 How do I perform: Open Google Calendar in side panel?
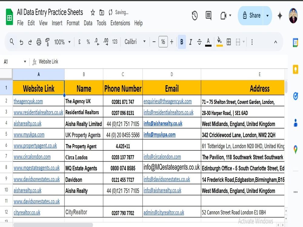(295, 42)
